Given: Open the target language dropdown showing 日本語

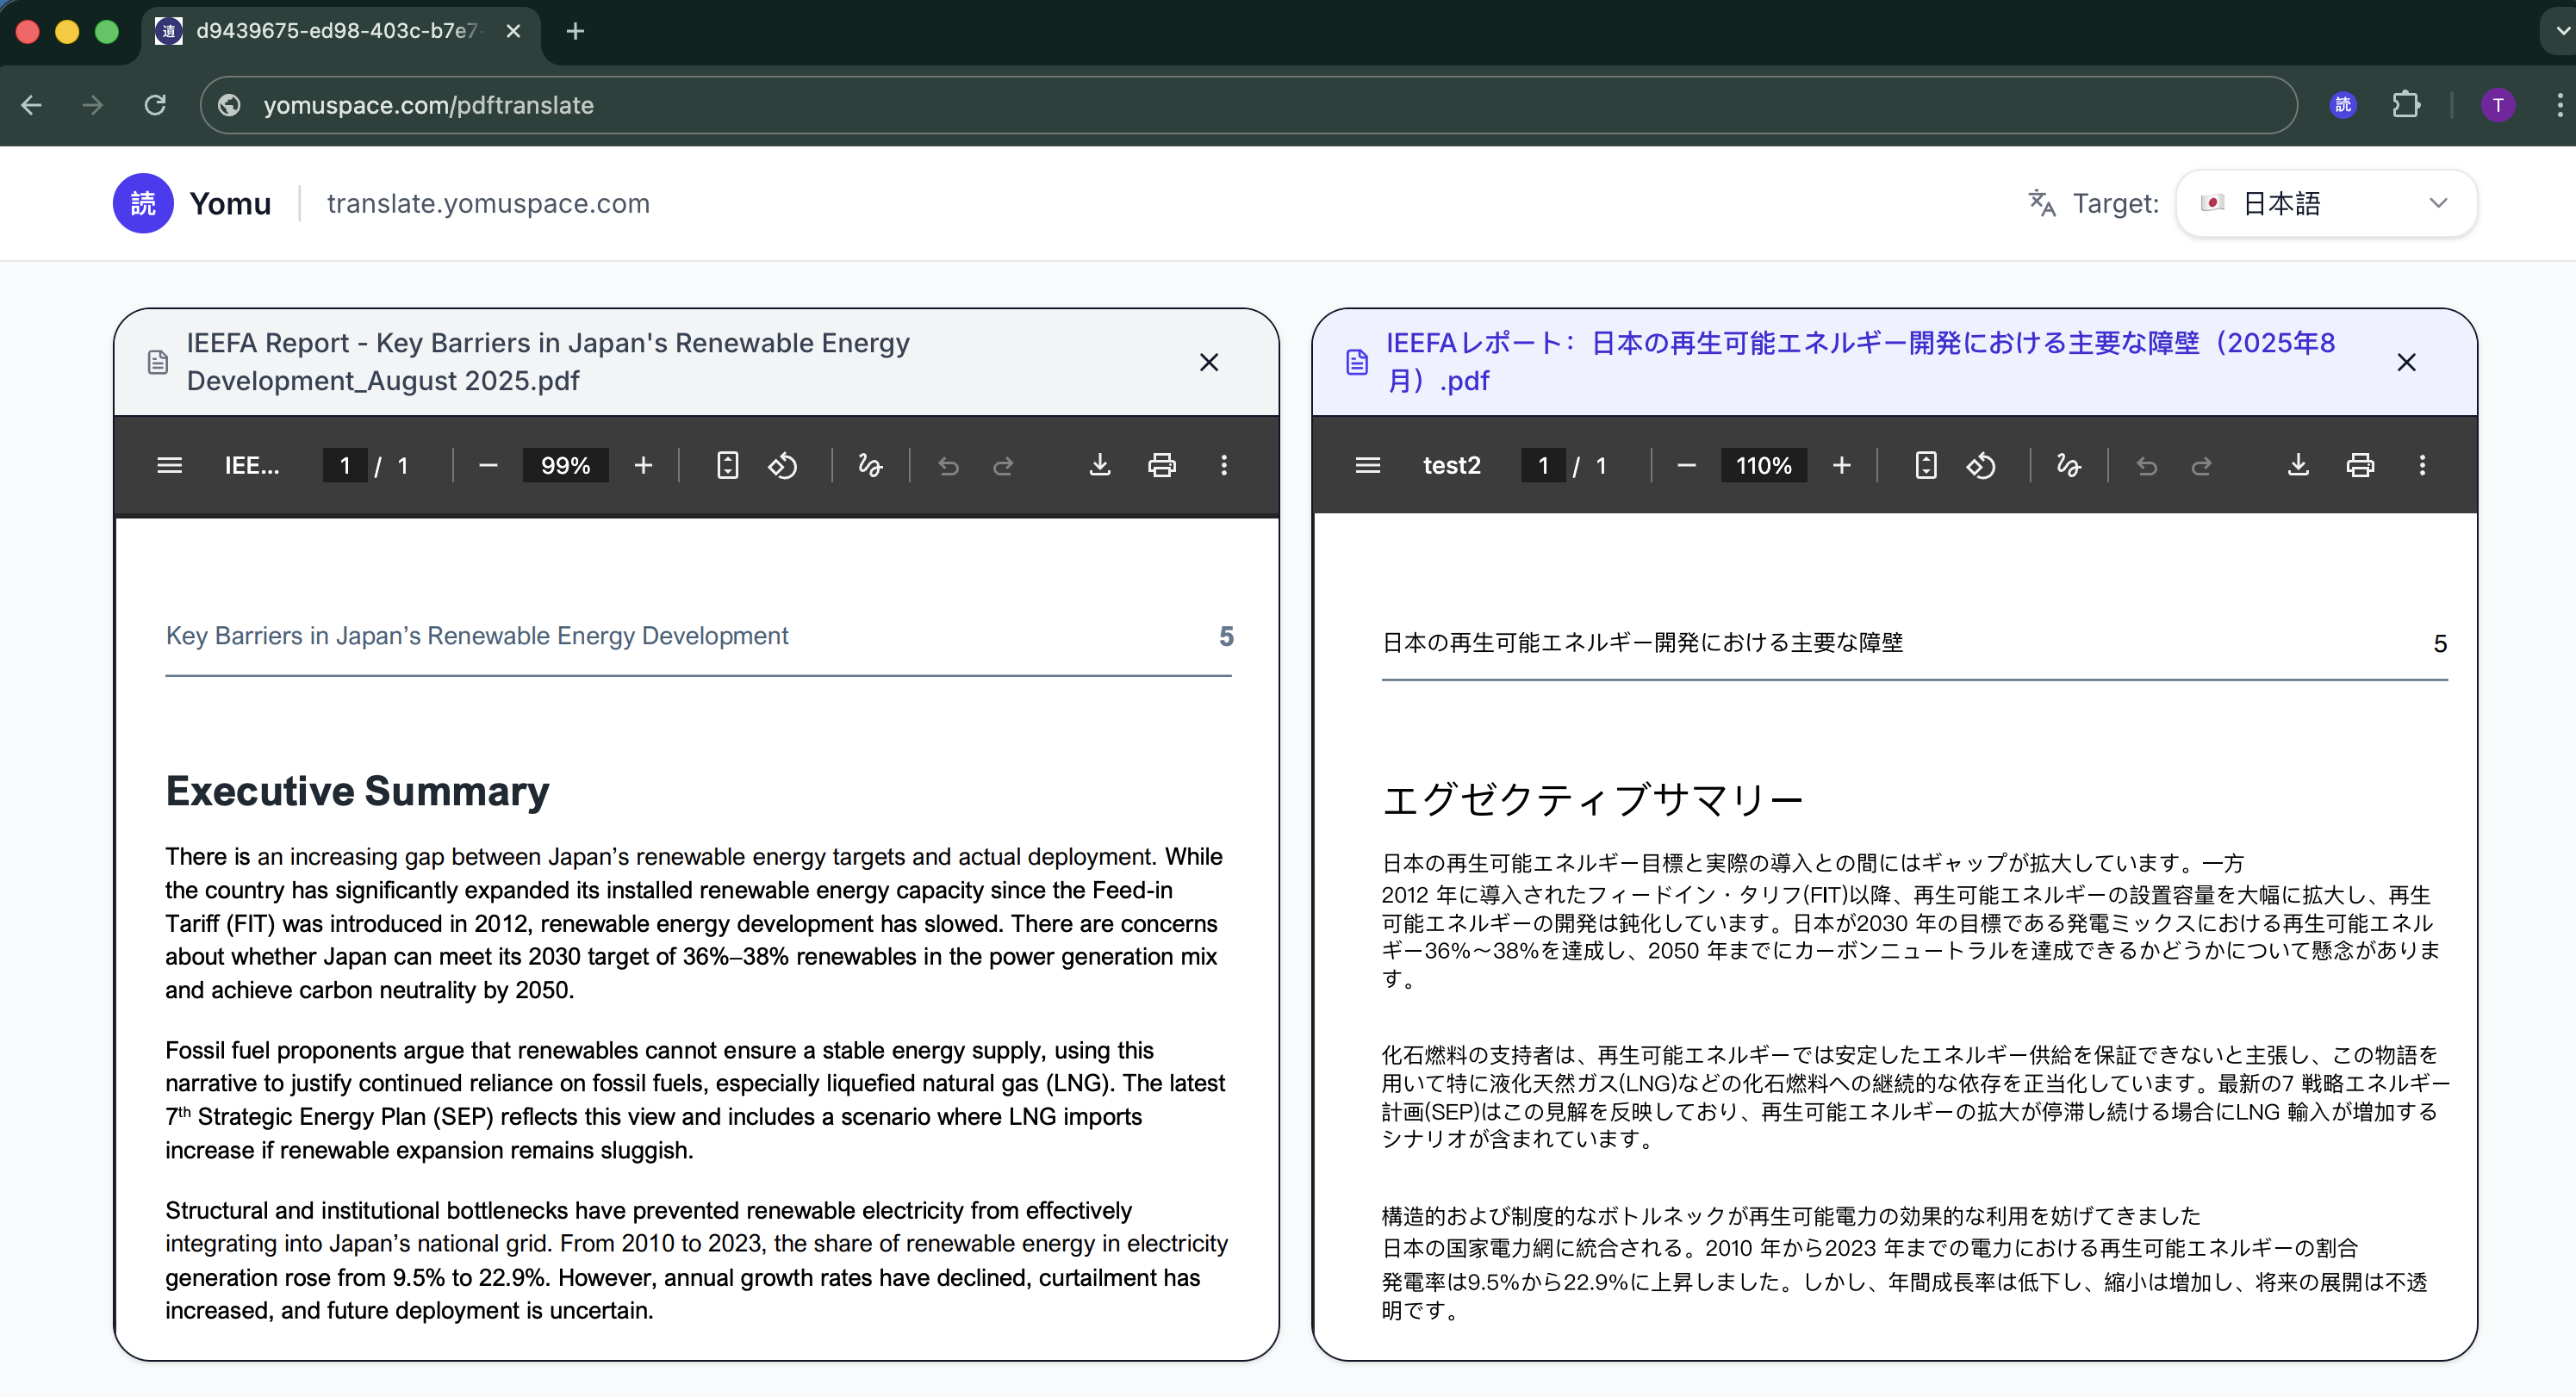Looking at the screenshot, I should click(x=2325, y=203).
